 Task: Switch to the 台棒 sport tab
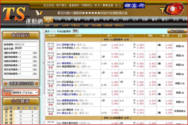click(68, 19)
